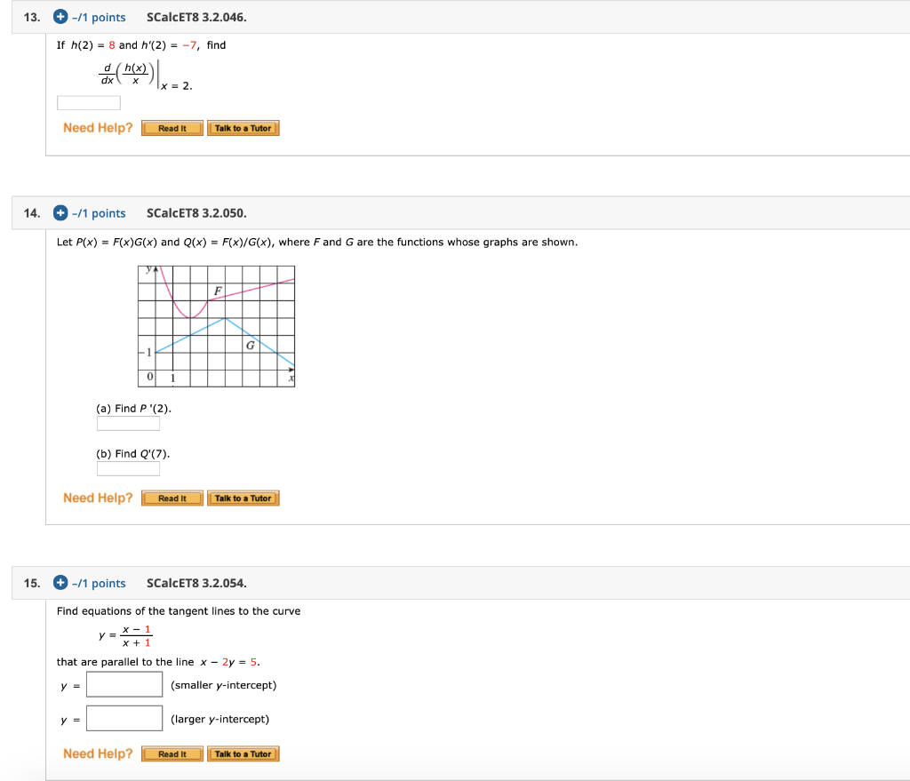This screenshot has width=910, height=781.
Task: Open Talk to a Tutor for question 14
Action: click(x=243, y=498)
